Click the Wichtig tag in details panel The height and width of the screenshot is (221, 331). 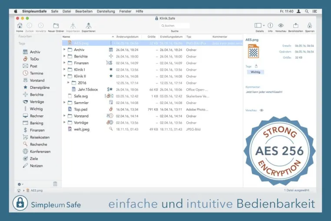[x=255, y=72]
